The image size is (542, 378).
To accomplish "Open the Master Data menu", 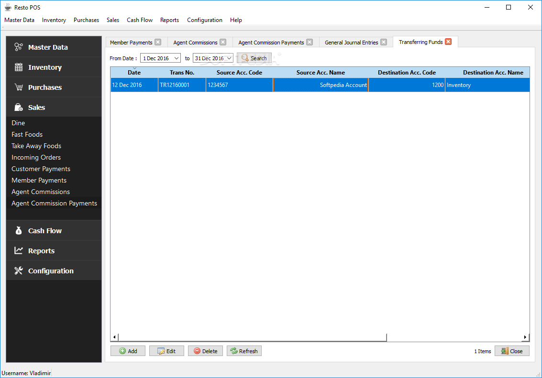I will click(x=19, y=20).
